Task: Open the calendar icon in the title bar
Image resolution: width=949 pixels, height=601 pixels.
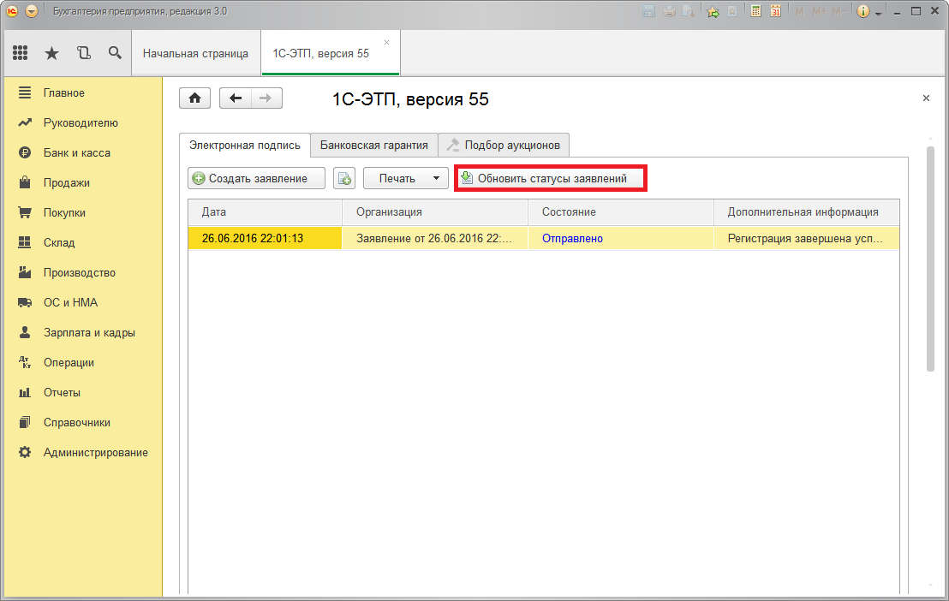Action: [x=775, y=11]
